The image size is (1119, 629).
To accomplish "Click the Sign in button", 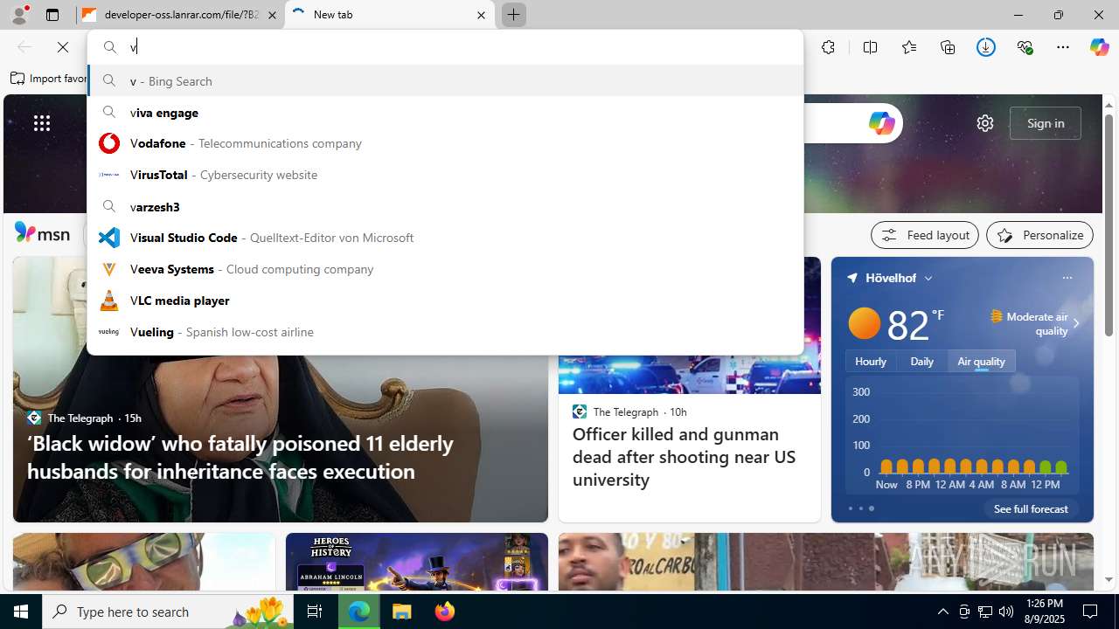I will pyautogui.click(x=1046, y=123).
